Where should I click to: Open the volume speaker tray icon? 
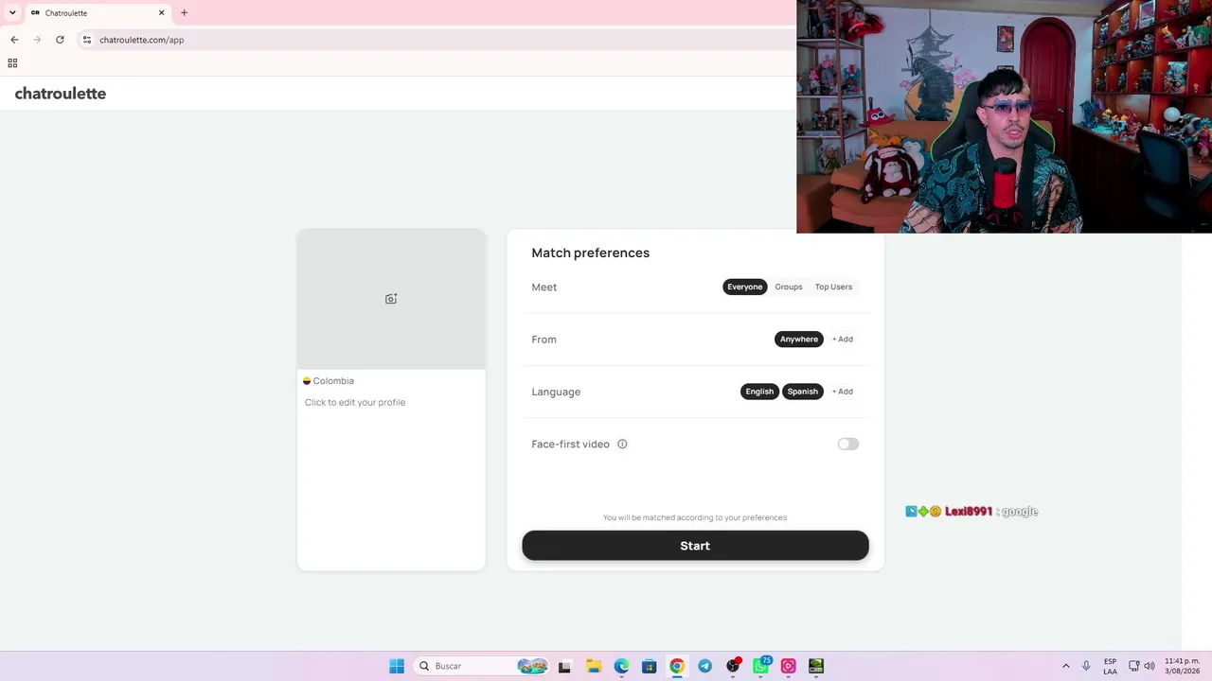point(1150,666)
